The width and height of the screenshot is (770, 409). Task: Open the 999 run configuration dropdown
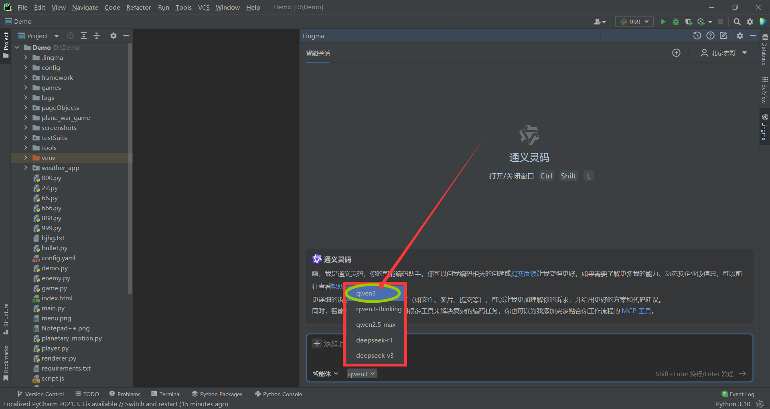pyautogui.click(x=634, y=22)
